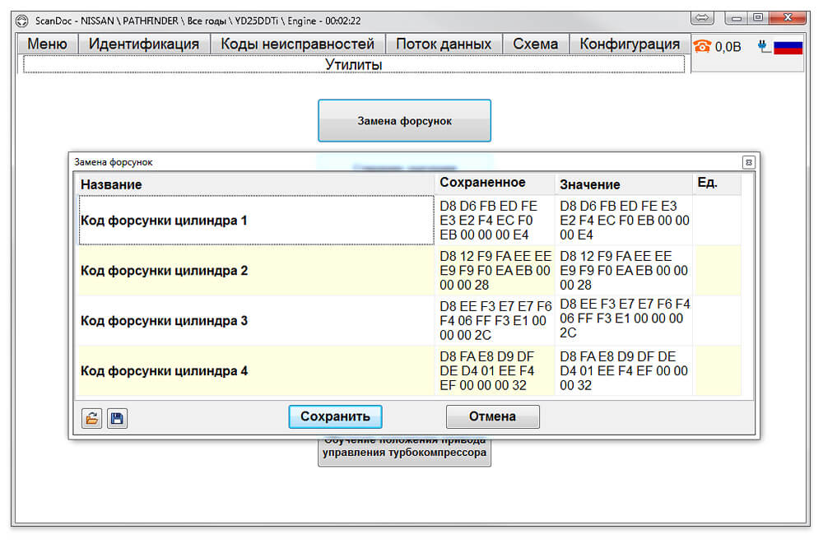Click Значение cell for cylinder 3 code

(624, 318)
